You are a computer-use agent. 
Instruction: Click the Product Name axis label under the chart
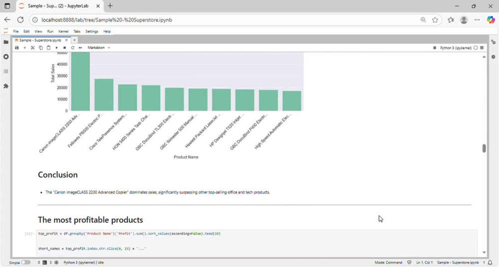(186, 157)
